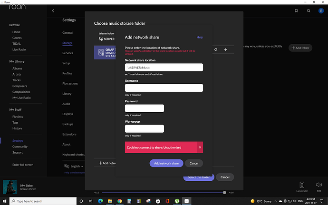Click the up-arrow parent folder icon
328x205 pixels.
click(225, 49)
